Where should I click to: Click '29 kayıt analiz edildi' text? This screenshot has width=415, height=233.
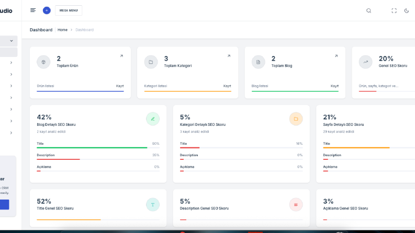pyautogui.click(x=339, y=132)
